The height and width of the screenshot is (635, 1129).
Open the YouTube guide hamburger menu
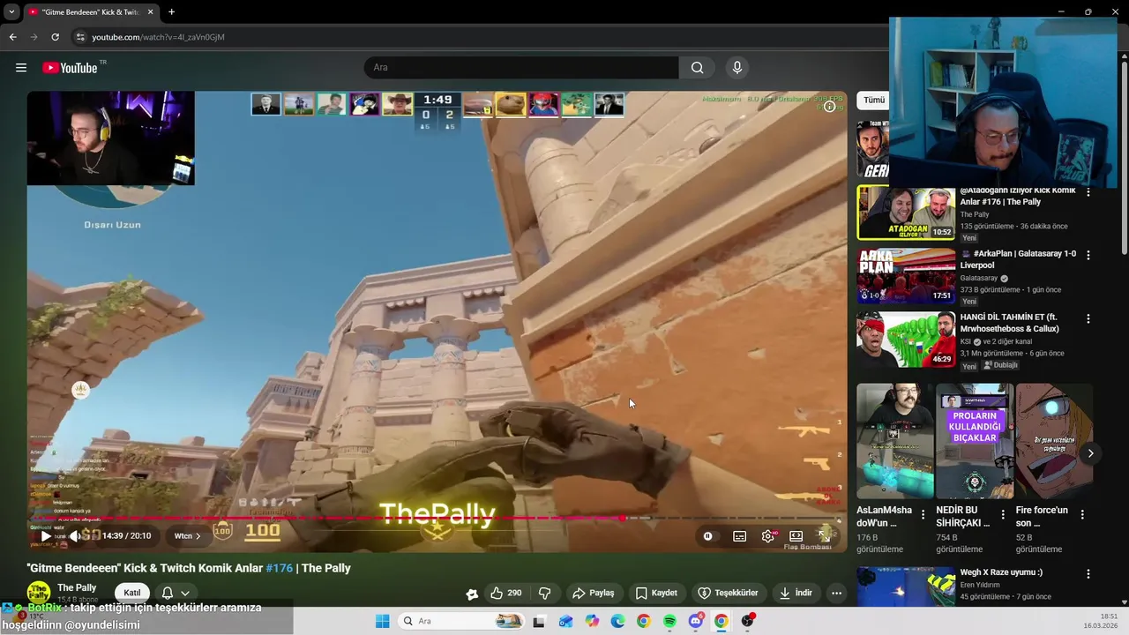21,68
